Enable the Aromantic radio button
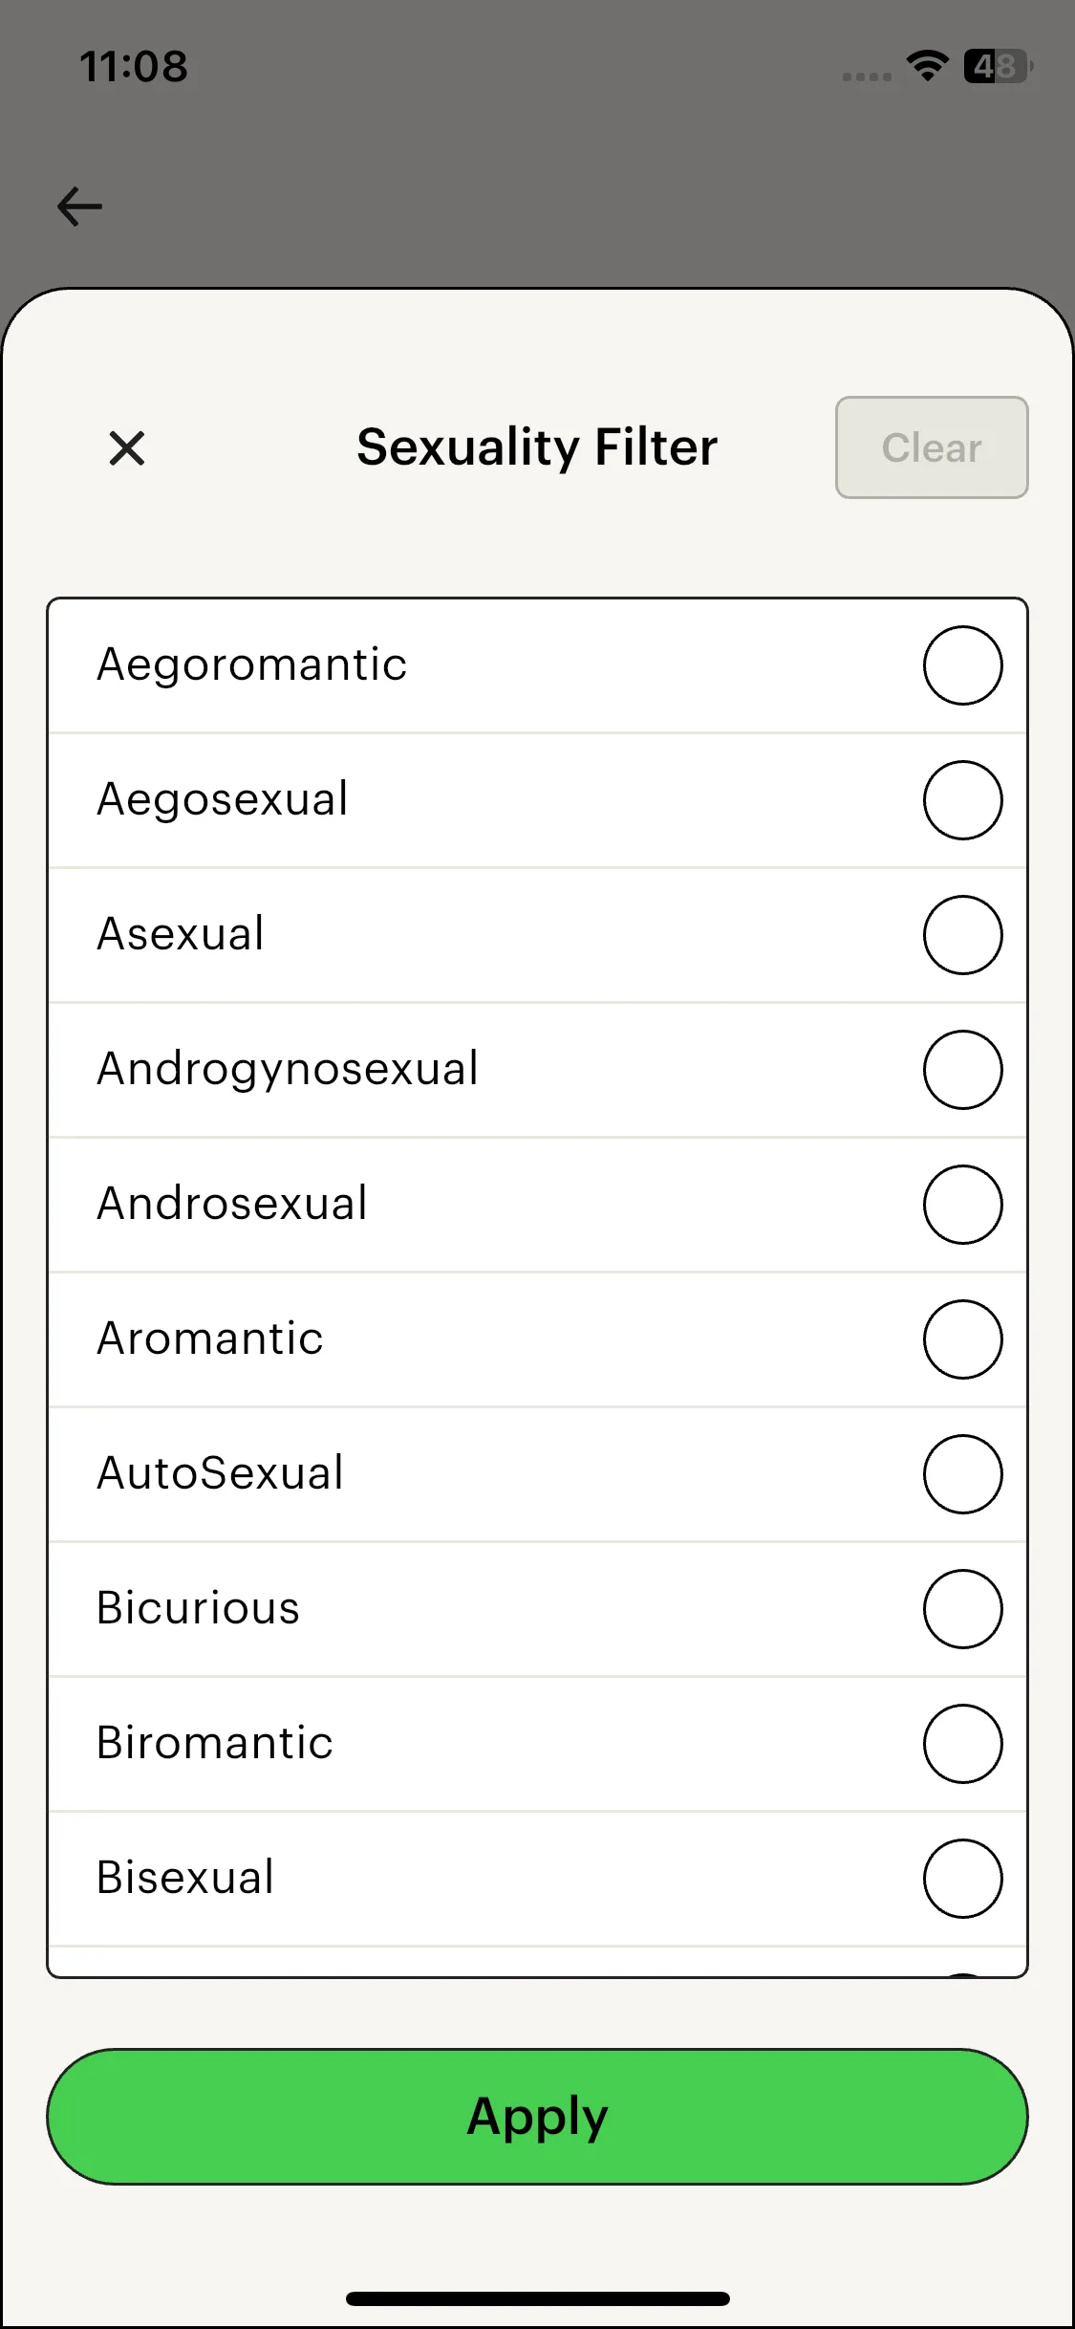Screen dimensions: 1075x2329 coord(962,1339)
